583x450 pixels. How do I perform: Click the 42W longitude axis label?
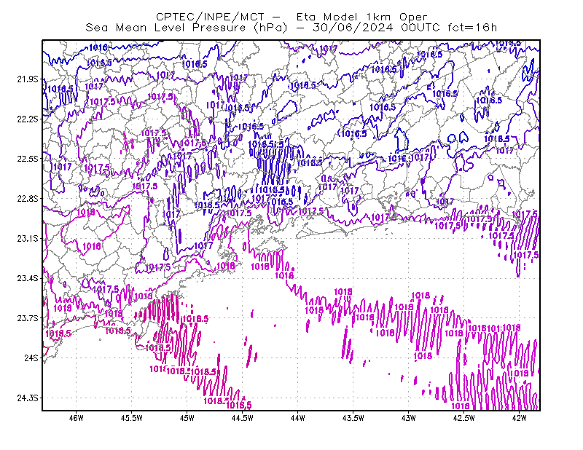[x=519, y=418]
